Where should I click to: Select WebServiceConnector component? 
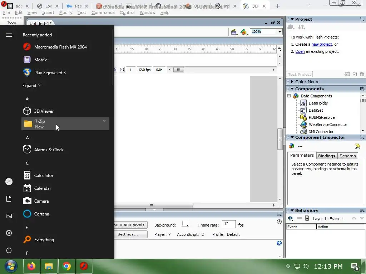pos(328,125)
